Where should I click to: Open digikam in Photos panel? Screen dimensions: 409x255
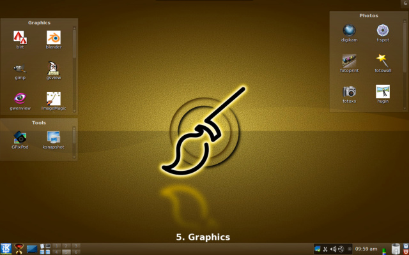point(350,30)
